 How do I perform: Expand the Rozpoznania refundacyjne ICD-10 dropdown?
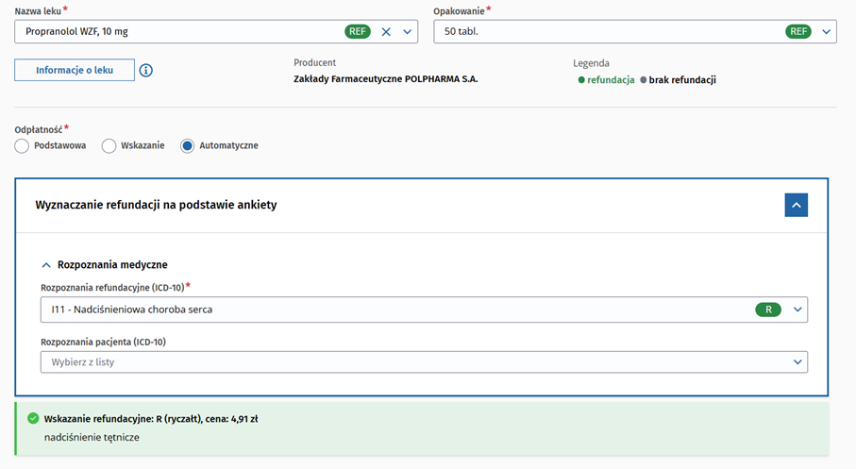(x=797, y=310)
